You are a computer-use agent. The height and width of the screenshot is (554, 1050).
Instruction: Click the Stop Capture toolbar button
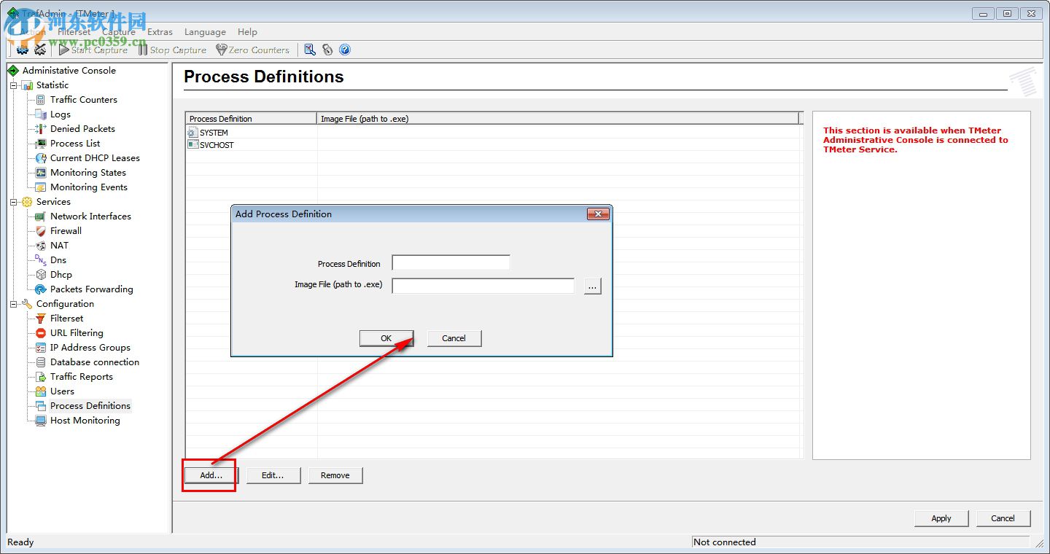pos(172,50)
